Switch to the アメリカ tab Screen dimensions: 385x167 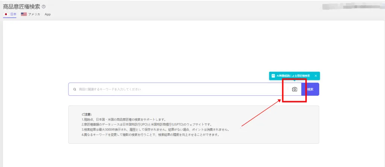31,14
